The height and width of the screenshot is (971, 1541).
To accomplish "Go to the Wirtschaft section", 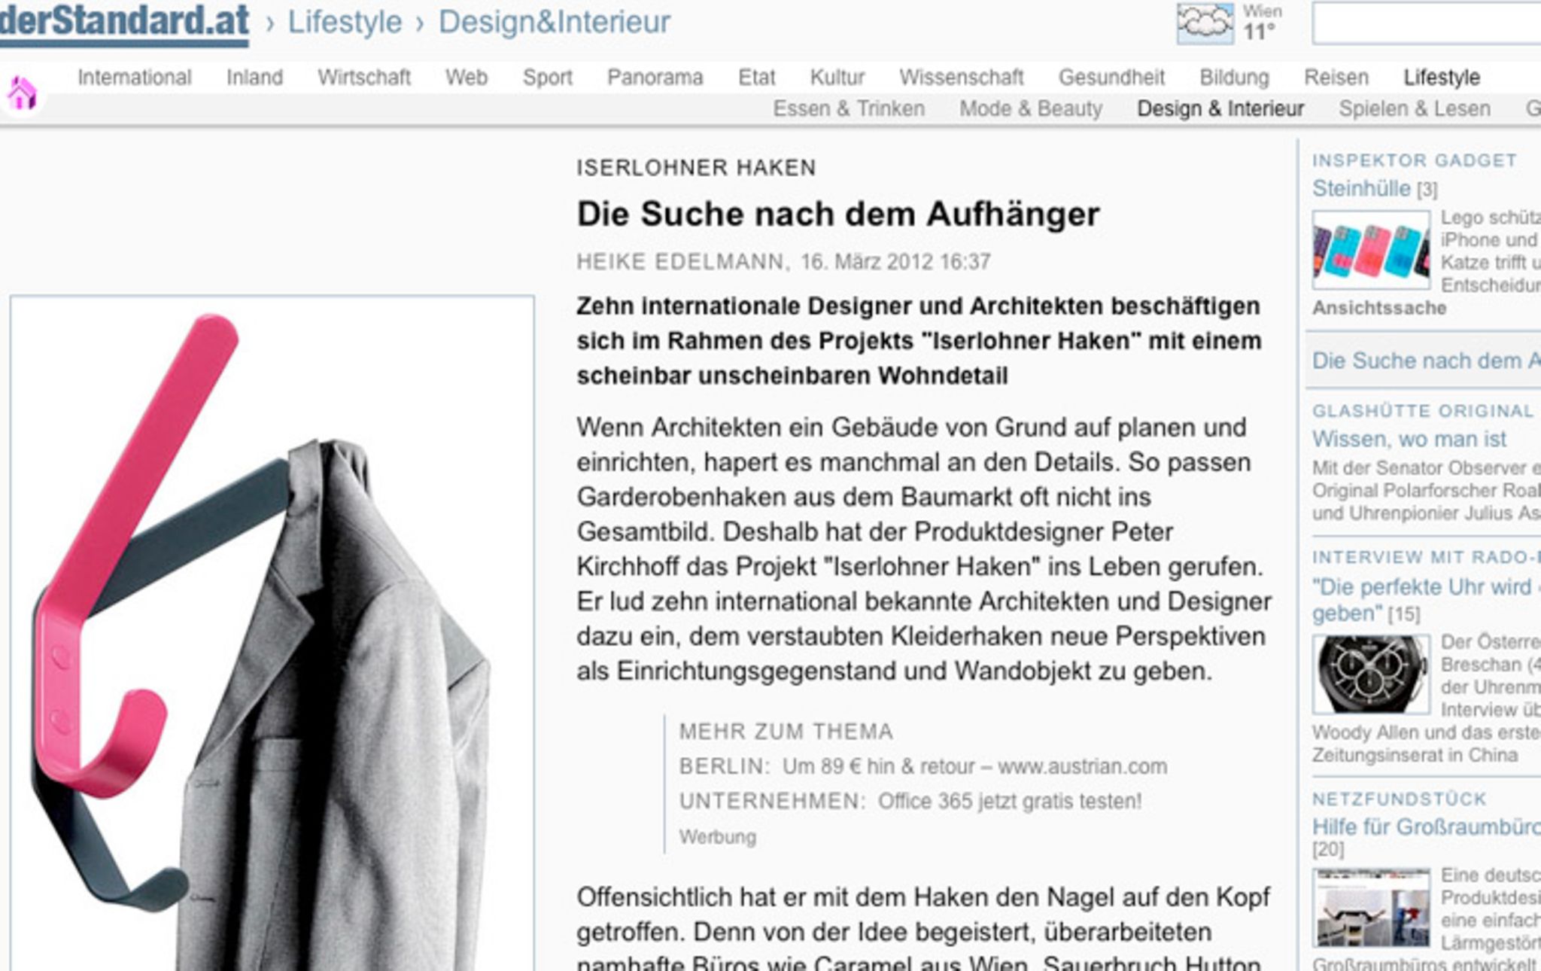I will click(364, 78).
